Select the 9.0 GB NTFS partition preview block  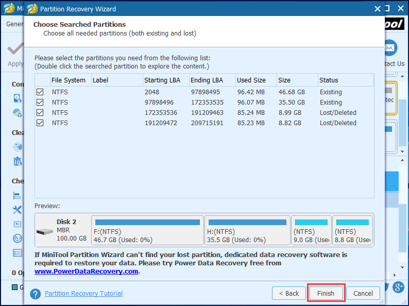click(311, 230)
